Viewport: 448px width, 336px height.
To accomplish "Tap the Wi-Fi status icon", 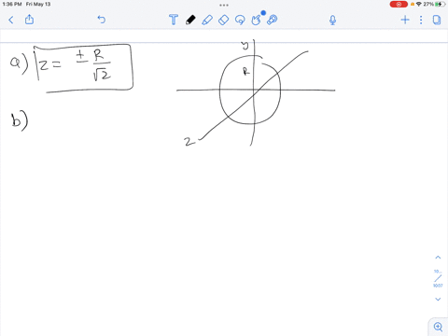I will 419,5.
